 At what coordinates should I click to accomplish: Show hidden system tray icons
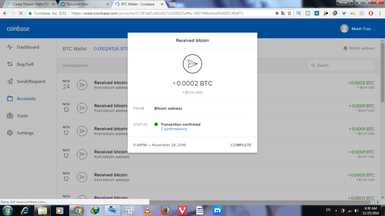(336, 211)
